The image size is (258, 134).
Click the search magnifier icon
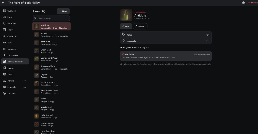[36, 18]
